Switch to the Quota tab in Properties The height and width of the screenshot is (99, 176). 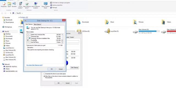tap(72, 37)
